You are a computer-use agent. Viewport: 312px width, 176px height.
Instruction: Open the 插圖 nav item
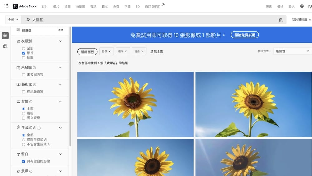67,7
